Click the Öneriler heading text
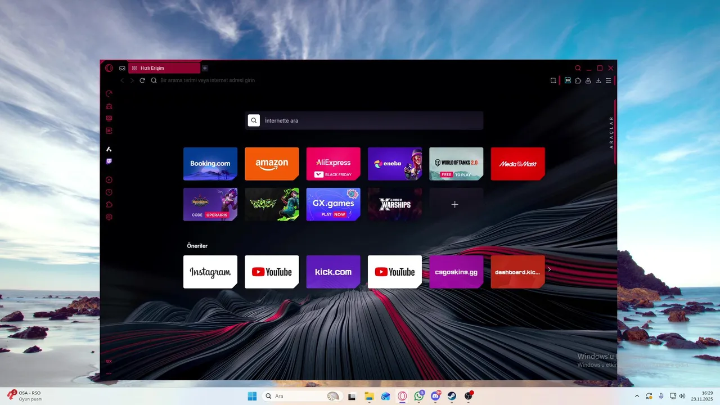The image size is (720, 405). tap(197, 246)
